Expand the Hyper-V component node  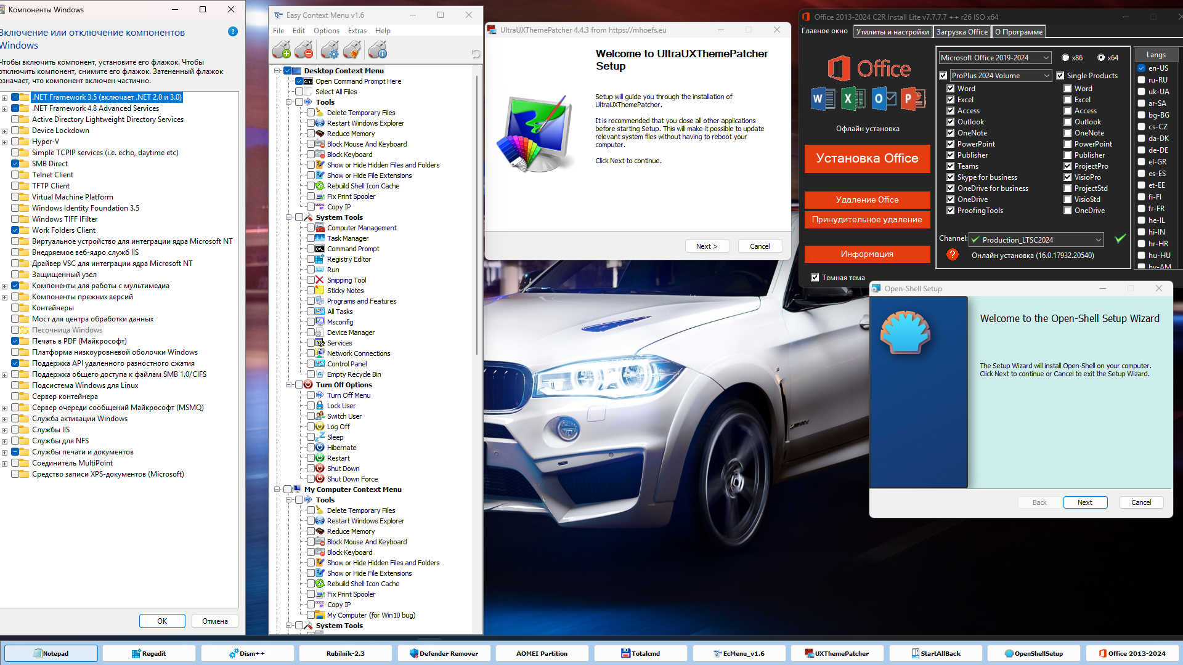point(5,142)
